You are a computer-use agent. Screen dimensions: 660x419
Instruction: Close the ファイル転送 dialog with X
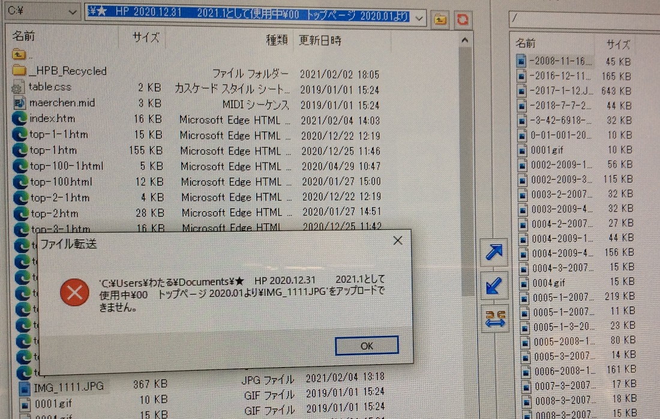397,241
